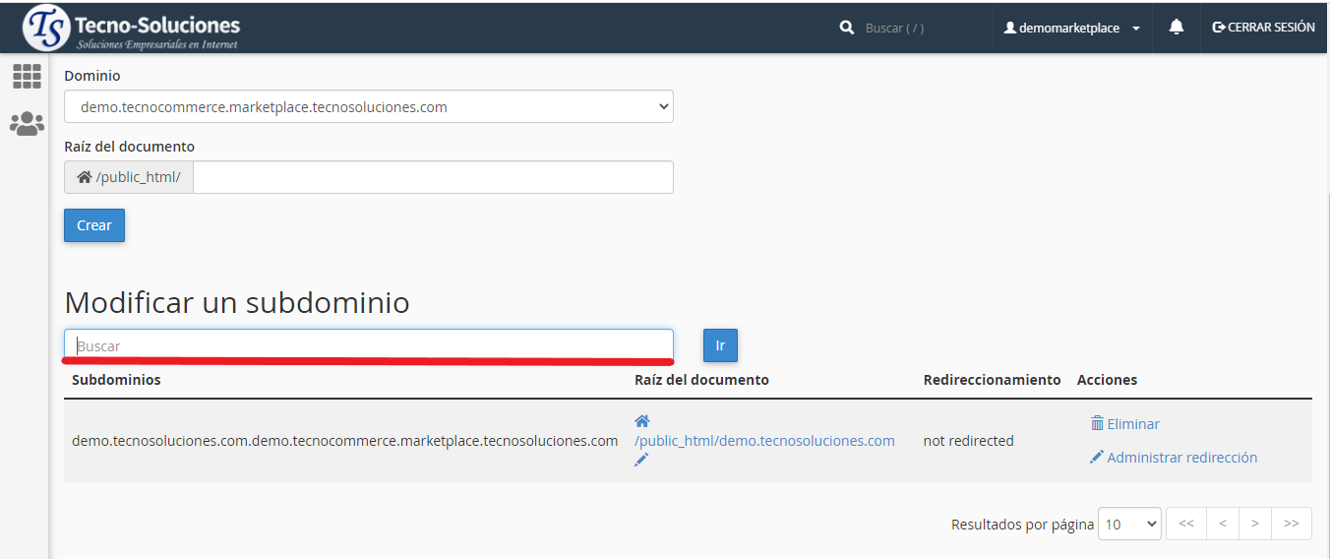Click the home icon in subdomain row
The width and height of the screenshot is (1330, 559).
(x=641, y=421)
